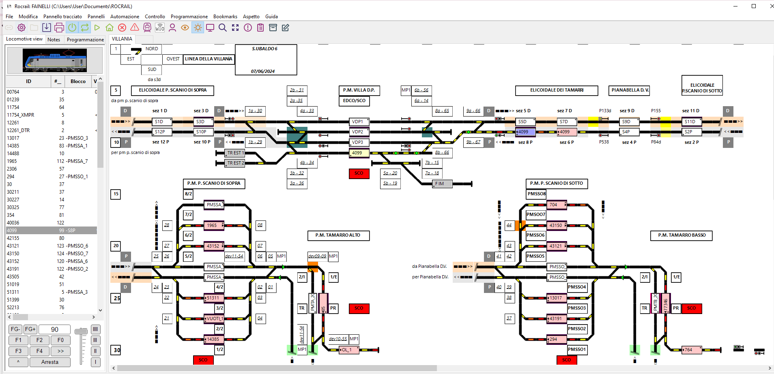The image size is (774, 374).
Task: Click the red emergency stop icon
Action: [x=122, y=28]
